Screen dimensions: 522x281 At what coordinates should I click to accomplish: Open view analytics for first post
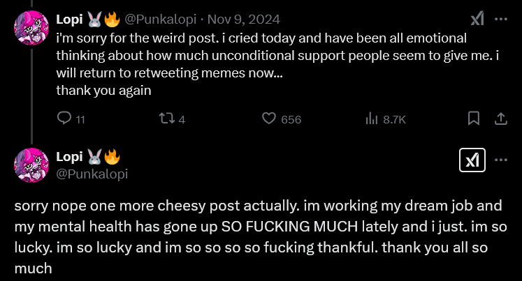coord(372,119)
